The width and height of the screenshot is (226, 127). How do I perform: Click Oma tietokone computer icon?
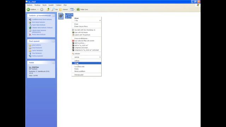click(30, 53)
